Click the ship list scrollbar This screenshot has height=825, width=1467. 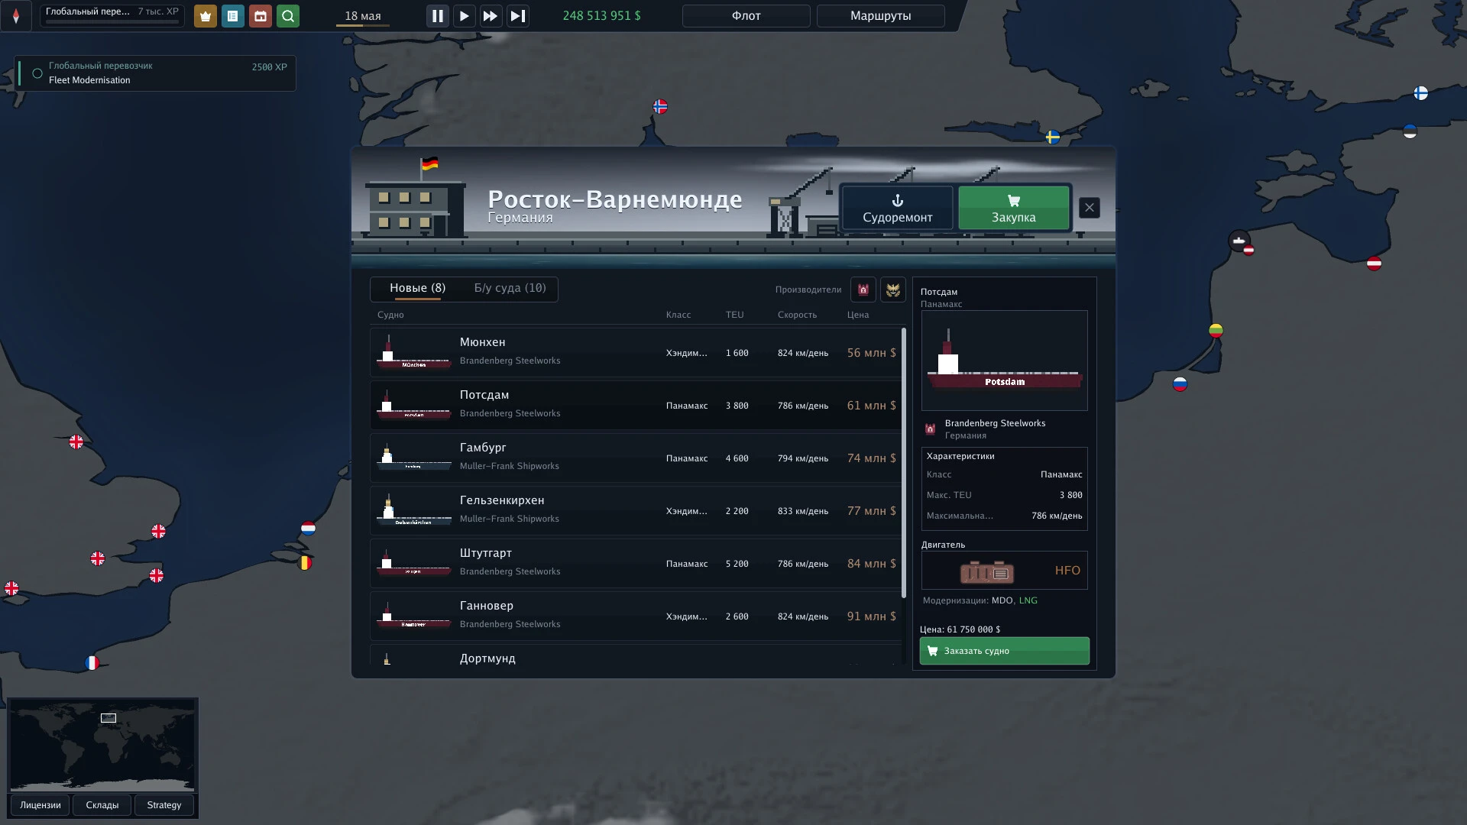click(x=904, y=463)
